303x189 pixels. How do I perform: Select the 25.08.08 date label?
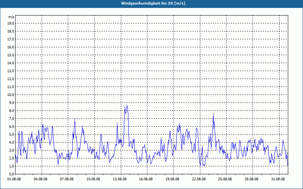click(225, 179)
